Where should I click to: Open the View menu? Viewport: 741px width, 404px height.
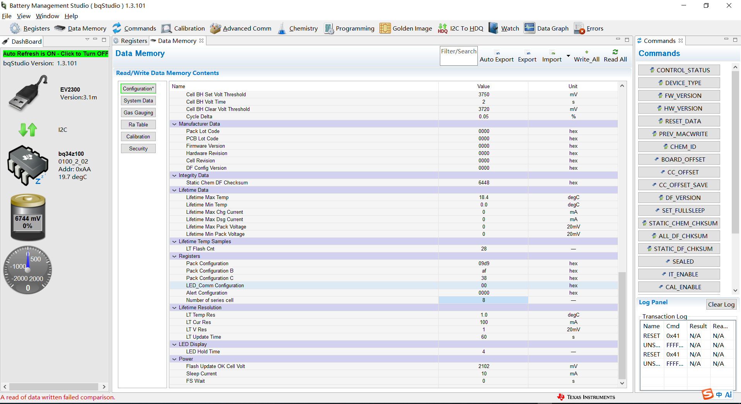[24, 16]
